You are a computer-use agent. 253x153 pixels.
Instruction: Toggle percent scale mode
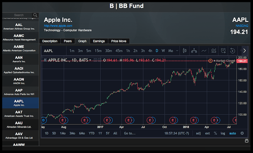pos(215,133)
